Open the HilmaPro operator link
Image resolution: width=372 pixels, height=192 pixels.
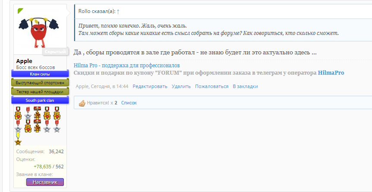[x=331, y=73]
